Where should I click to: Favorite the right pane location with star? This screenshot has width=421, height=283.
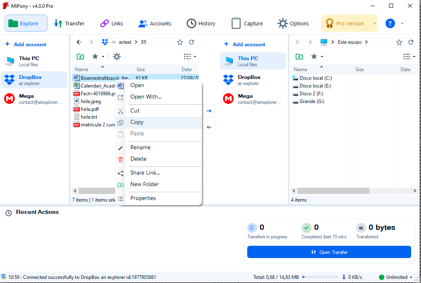tap(399, 42)
